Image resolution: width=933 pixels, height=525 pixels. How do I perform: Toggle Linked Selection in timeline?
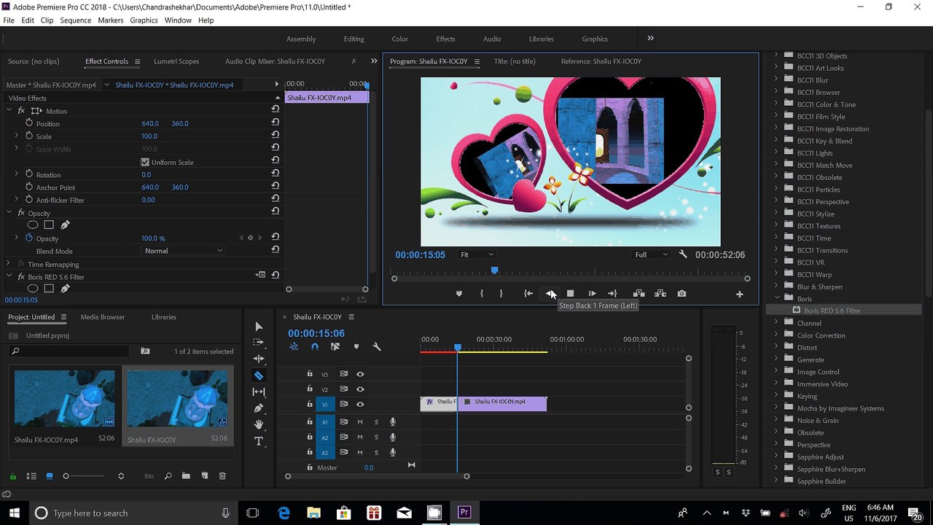(x=335, y=347)
